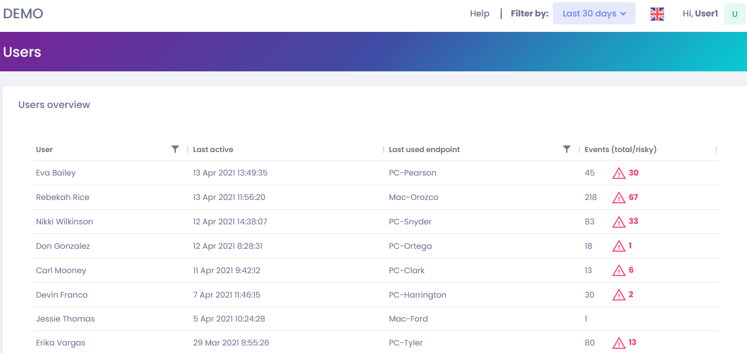
Task: Click the Hi, User1 greeting
Action: coord(700,14)
